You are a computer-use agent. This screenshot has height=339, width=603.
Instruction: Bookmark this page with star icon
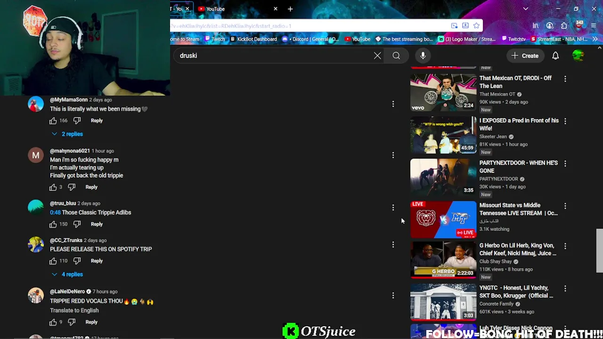click(x=476, y=26)
